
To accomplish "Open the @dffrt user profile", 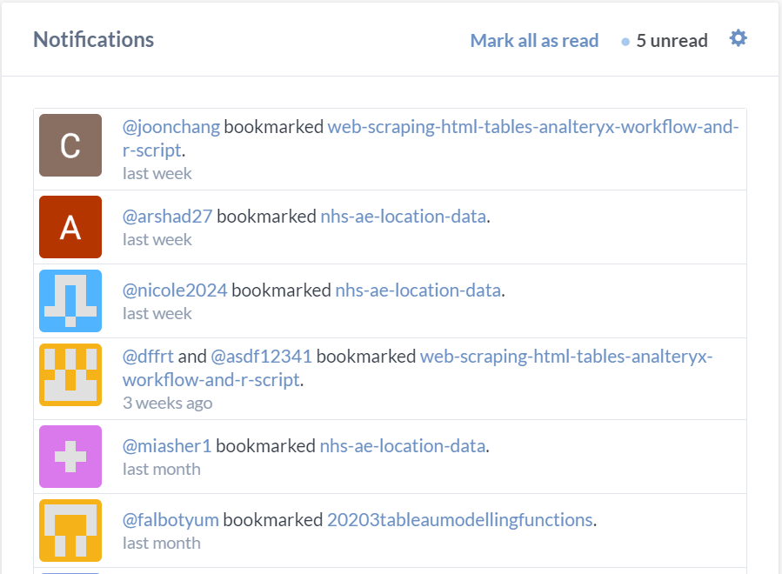I will [148, 357].
